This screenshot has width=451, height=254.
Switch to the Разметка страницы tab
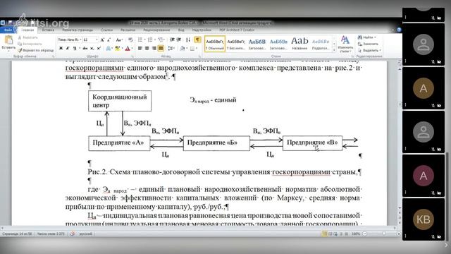[x=78, y=30]
